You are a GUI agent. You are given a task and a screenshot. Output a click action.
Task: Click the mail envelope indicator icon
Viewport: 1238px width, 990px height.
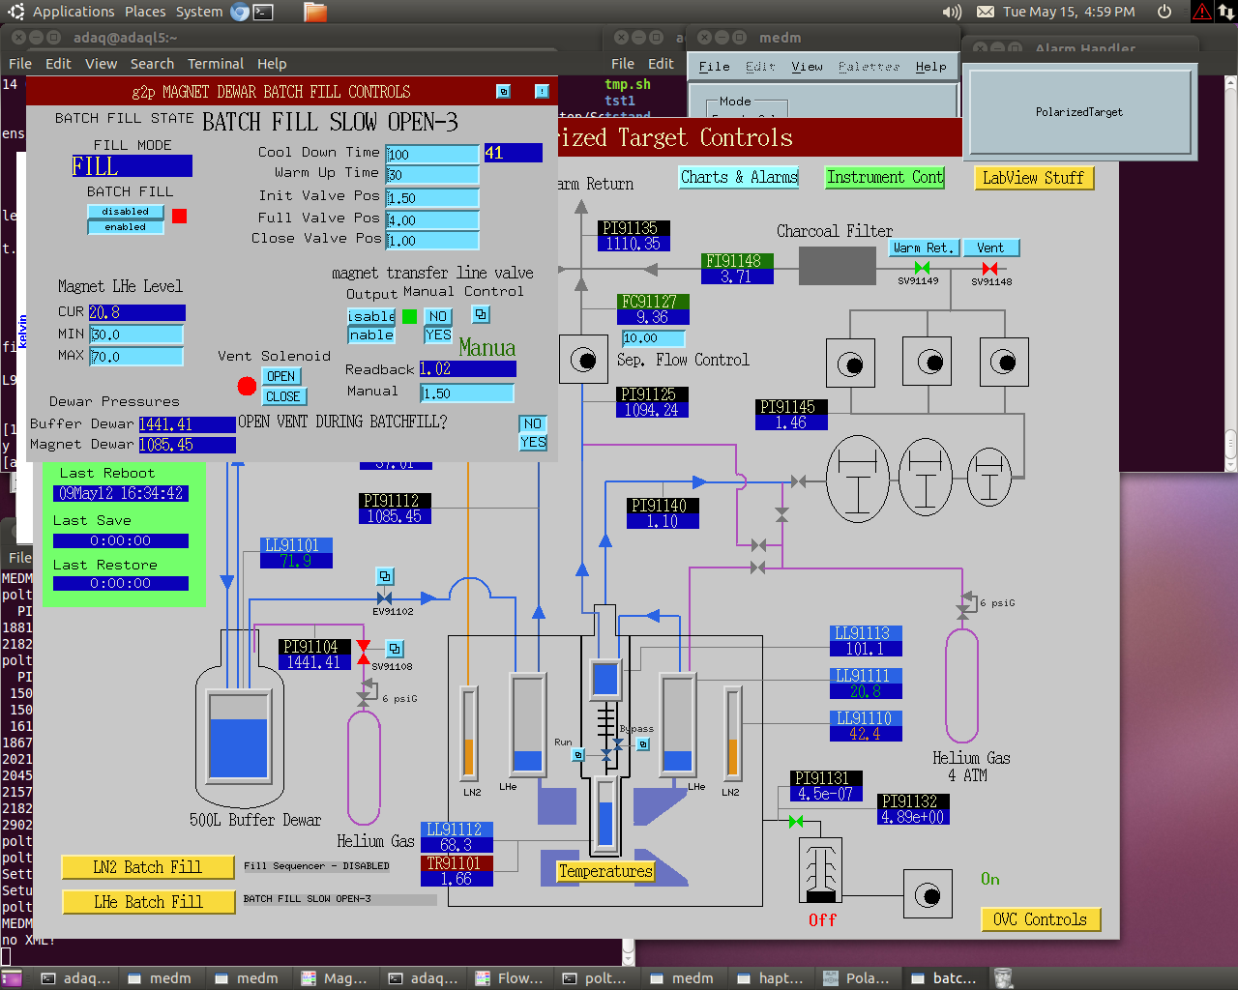coord(985,12)
